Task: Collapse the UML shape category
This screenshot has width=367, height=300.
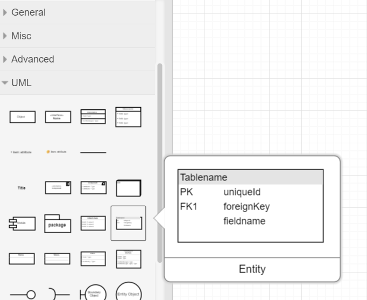Action: 77,82
